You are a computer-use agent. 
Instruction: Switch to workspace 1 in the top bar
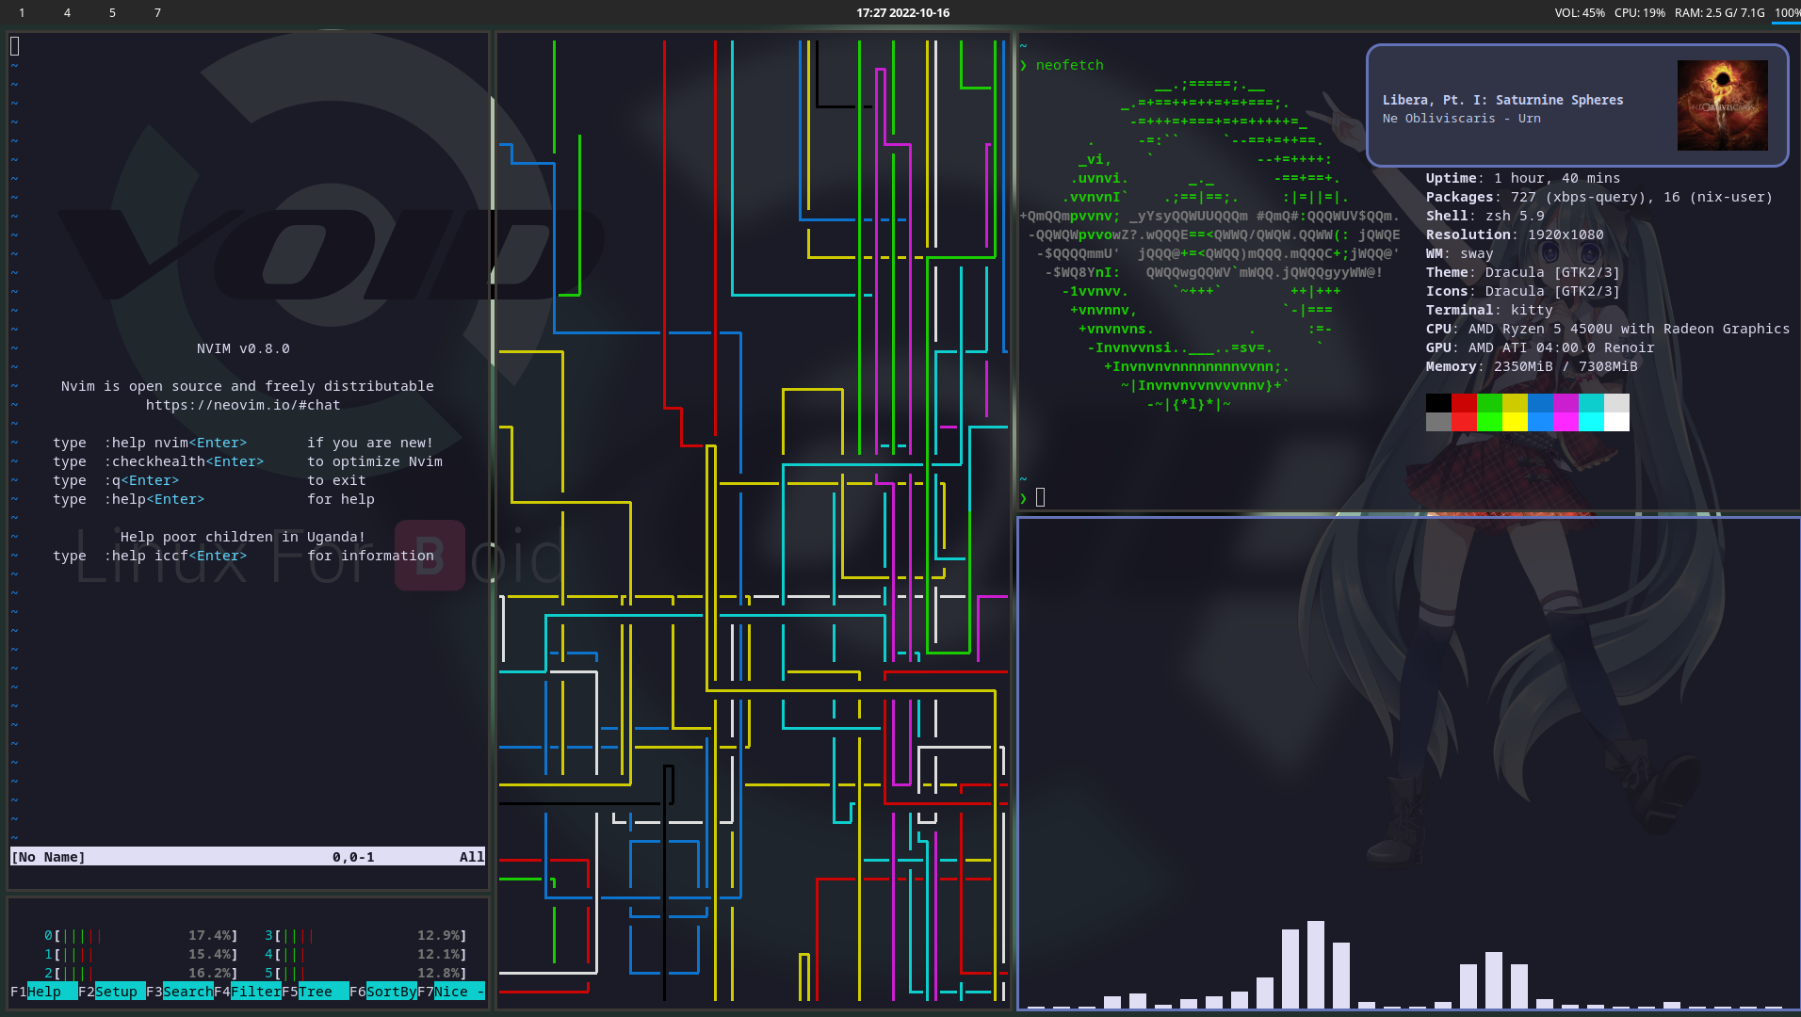[22, 12]
